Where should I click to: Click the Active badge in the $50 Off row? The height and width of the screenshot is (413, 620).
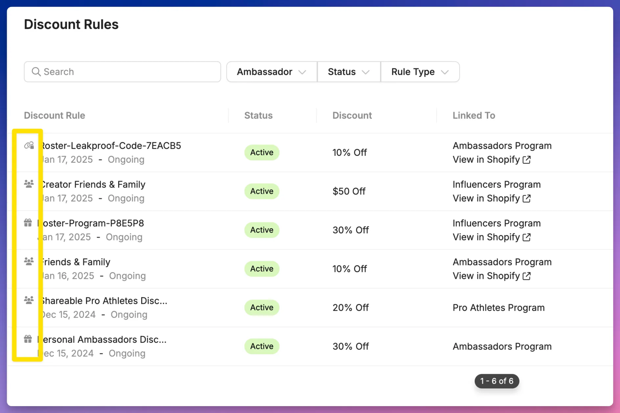[262, 191]
